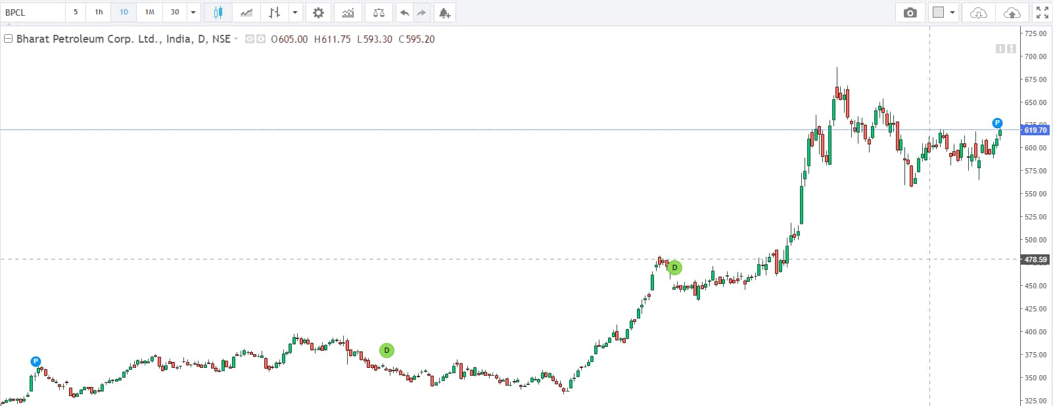Click the 478.59 crosshair price label
The image size is (1053, 406).
1035,259
